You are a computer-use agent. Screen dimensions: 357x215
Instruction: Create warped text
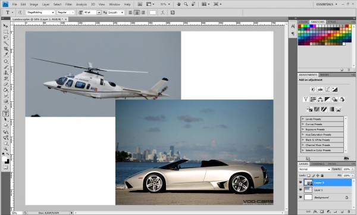click(162, 13)
